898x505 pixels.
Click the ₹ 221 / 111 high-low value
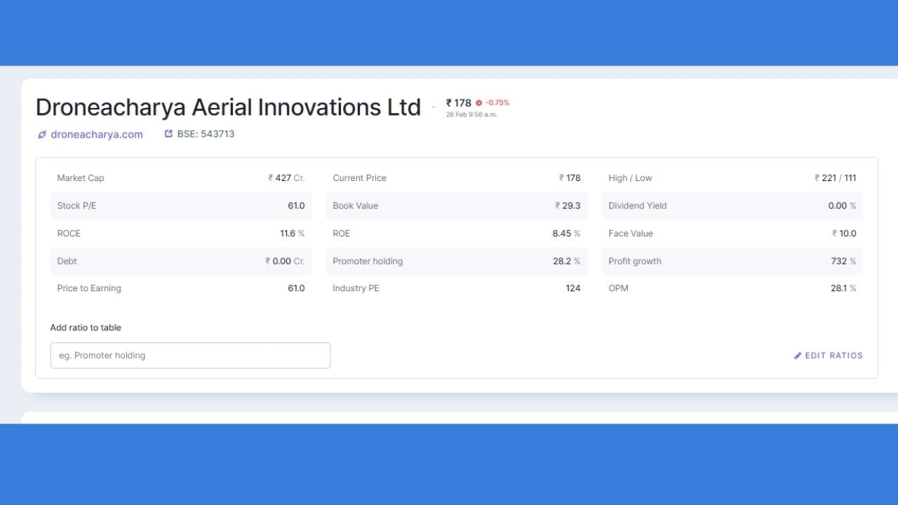pyautogui.click(x=836, y=178)
